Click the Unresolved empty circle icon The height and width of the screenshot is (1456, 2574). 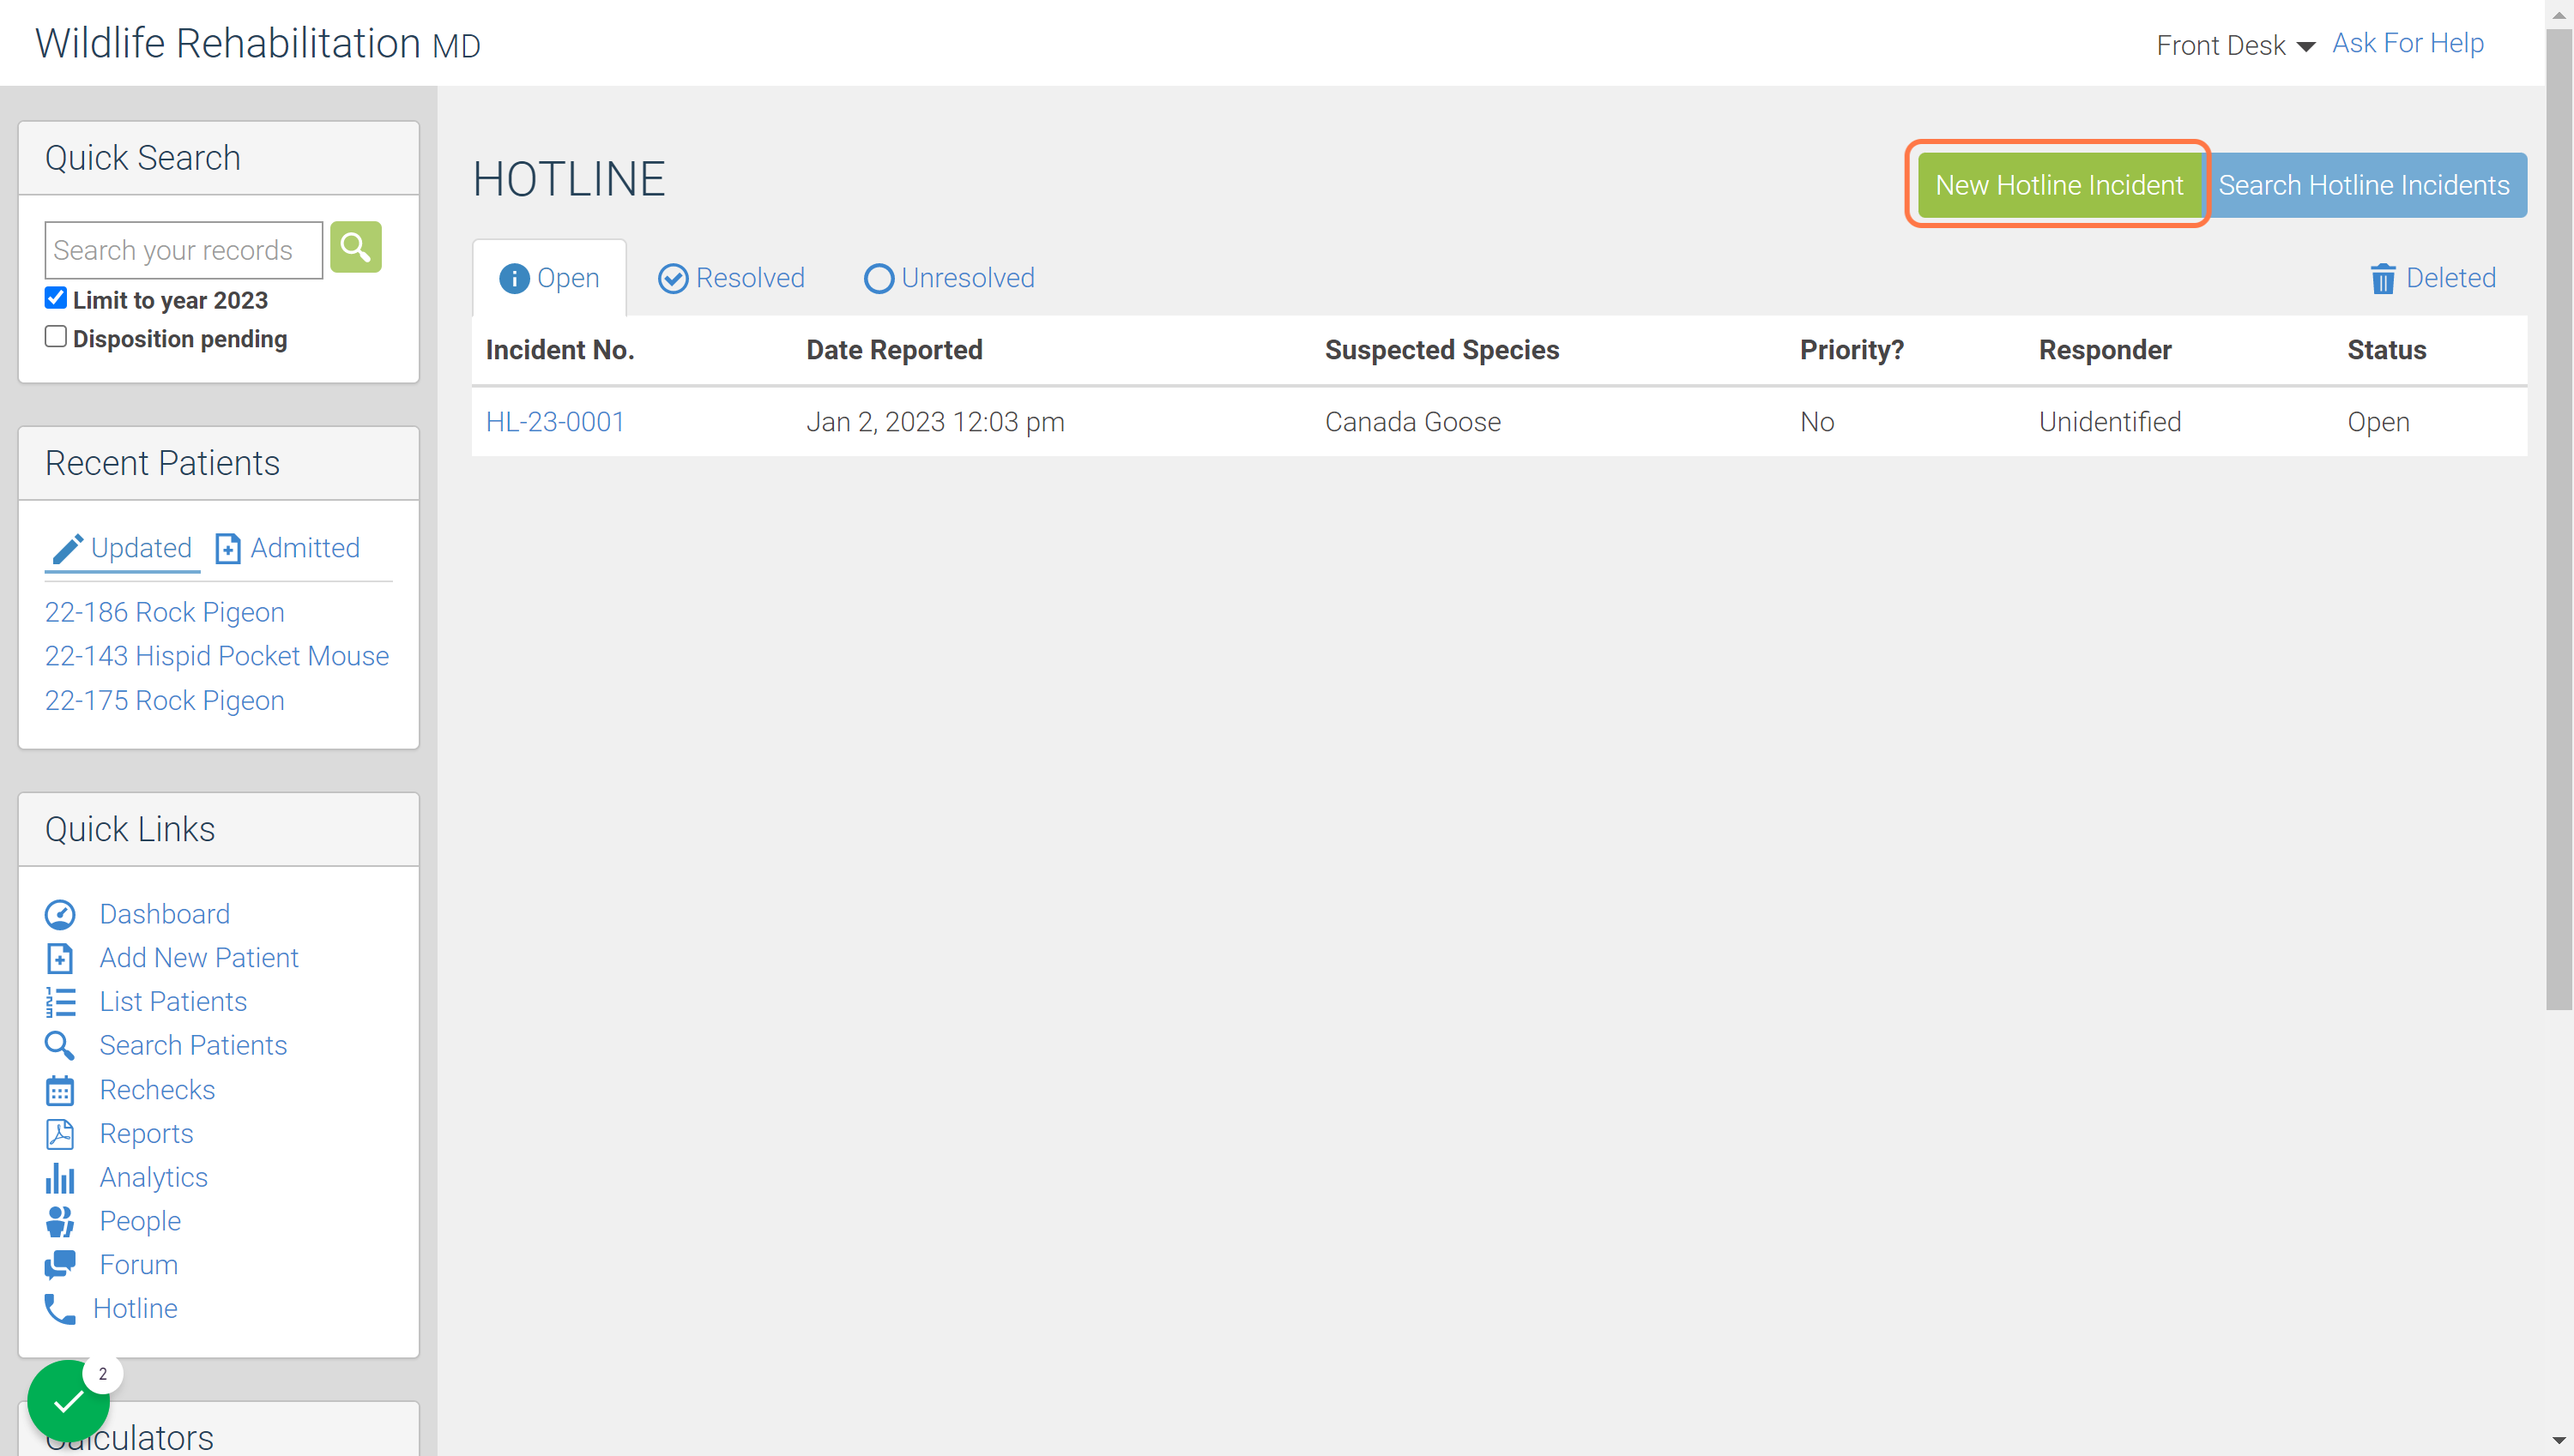point(879,279)
